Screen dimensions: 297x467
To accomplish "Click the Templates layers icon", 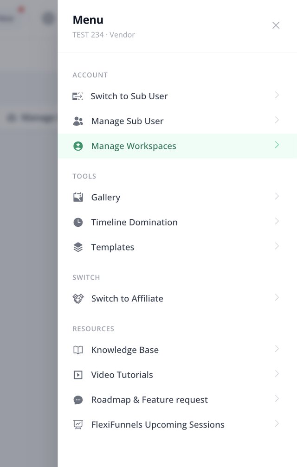I will click(78, 247).
